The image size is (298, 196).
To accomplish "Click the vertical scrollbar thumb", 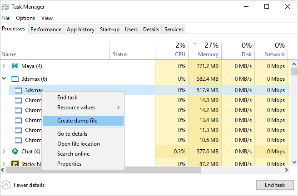I will pyautogui.click(x=294, y=72).
